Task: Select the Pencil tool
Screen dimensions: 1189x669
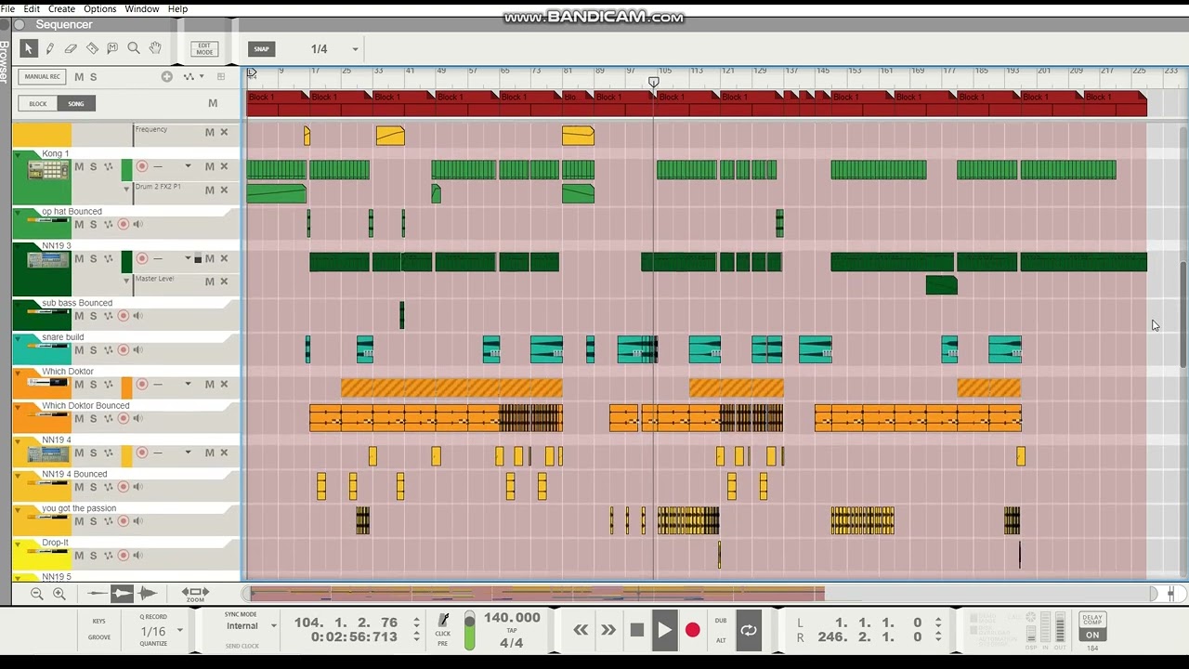Action: click(x=49, y=48)
